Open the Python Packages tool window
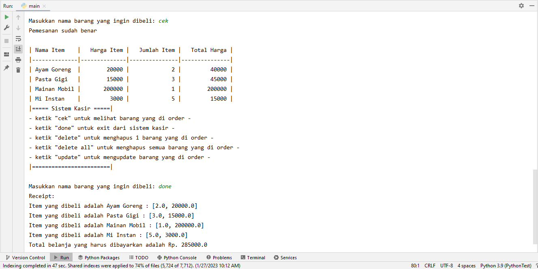The image size is (538, 269). (x=99, y=258)
